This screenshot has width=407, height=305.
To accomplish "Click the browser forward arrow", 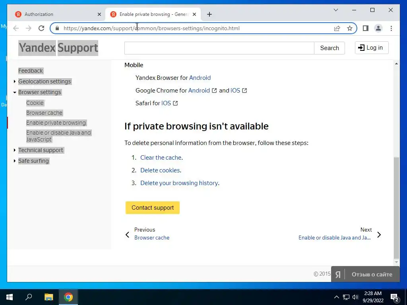I will (29, 28).
